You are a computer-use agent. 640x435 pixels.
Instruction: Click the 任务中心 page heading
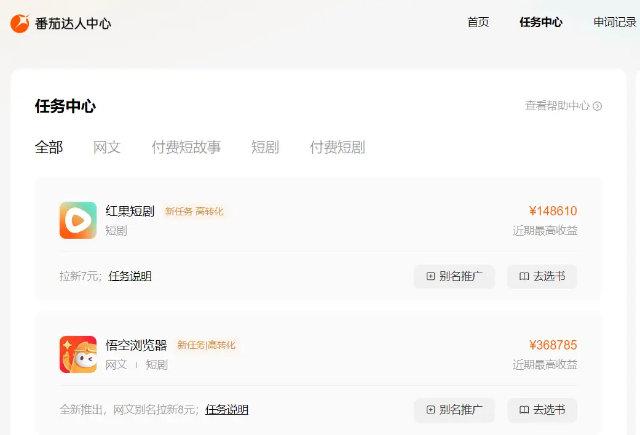[x=65, y=106]
